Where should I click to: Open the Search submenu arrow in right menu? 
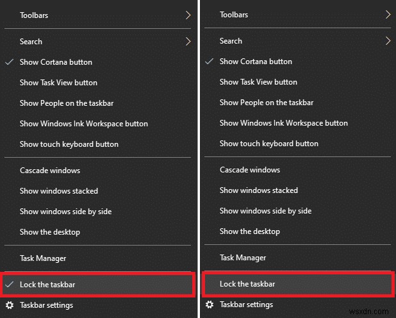point(388,41)
